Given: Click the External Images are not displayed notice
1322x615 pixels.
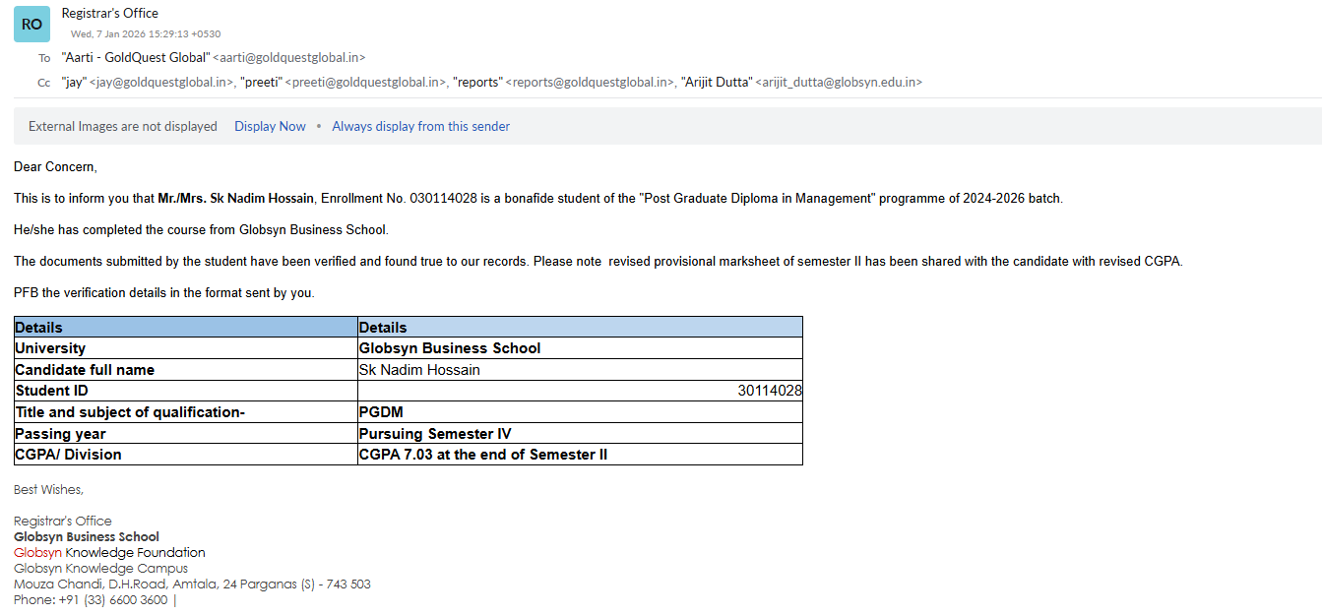Looking at the screenshot, I should pos(123,126).
